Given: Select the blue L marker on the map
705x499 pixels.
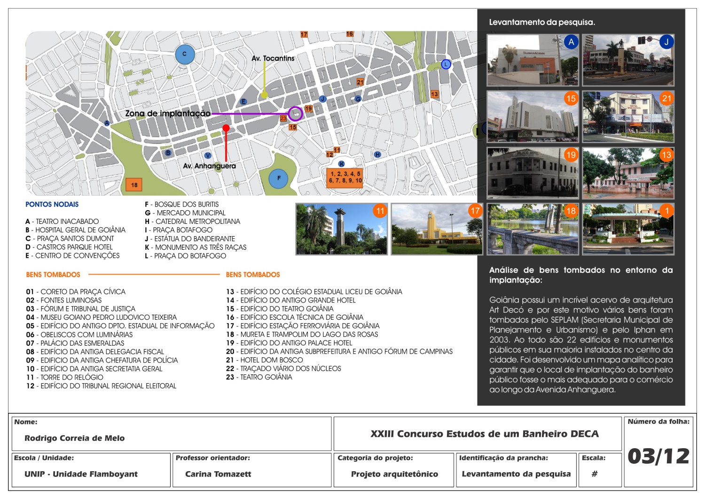Looking at the screenshot, I should (446, 64).
